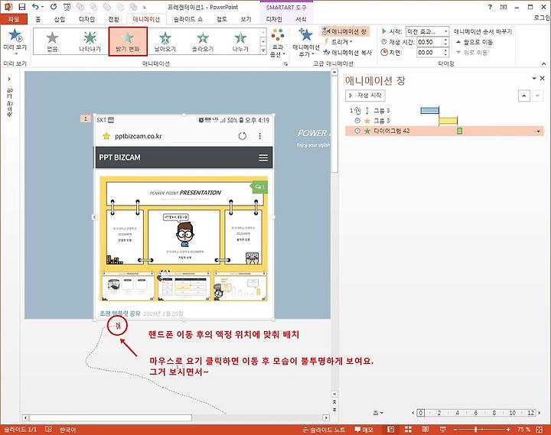Go to previous slide double-arrow button
551x435 pixels.
coord(334,401)
